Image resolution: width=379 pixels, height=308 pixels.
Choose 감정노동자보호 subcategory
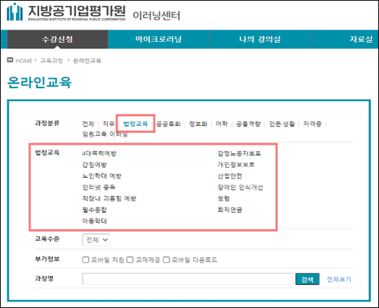tap(239, 153)
